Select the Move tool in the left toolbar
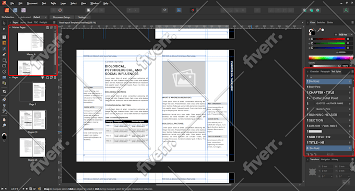 (4, 23)
